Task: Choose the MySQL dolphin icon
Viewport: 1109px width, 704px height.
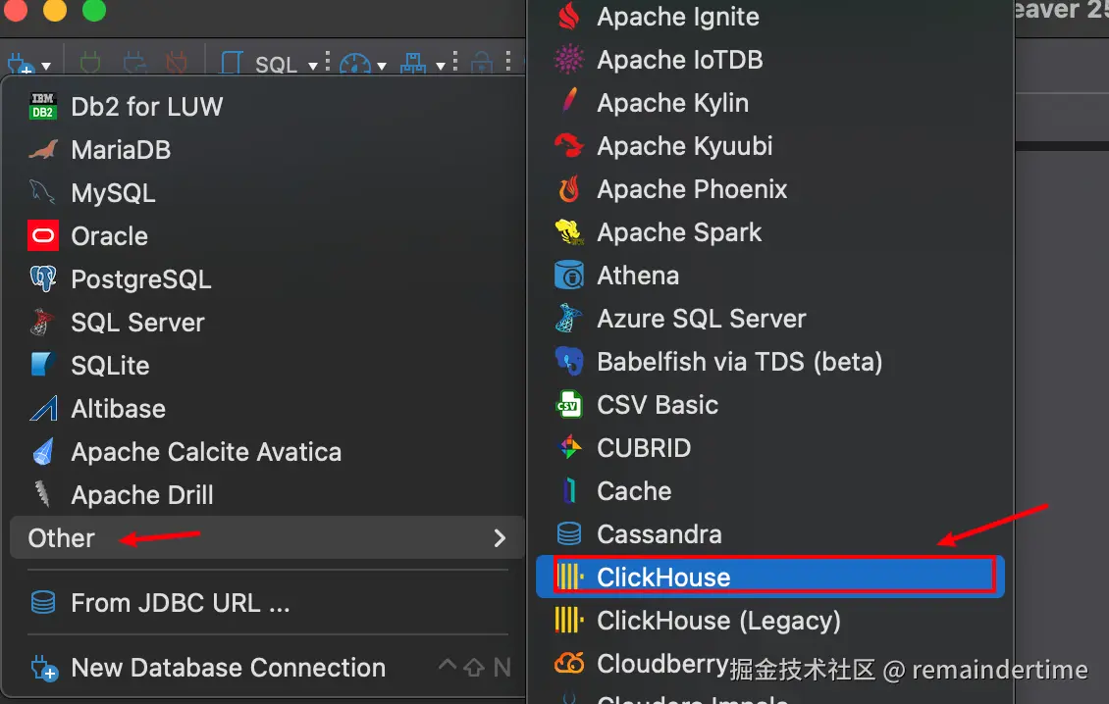Action: 42,192
